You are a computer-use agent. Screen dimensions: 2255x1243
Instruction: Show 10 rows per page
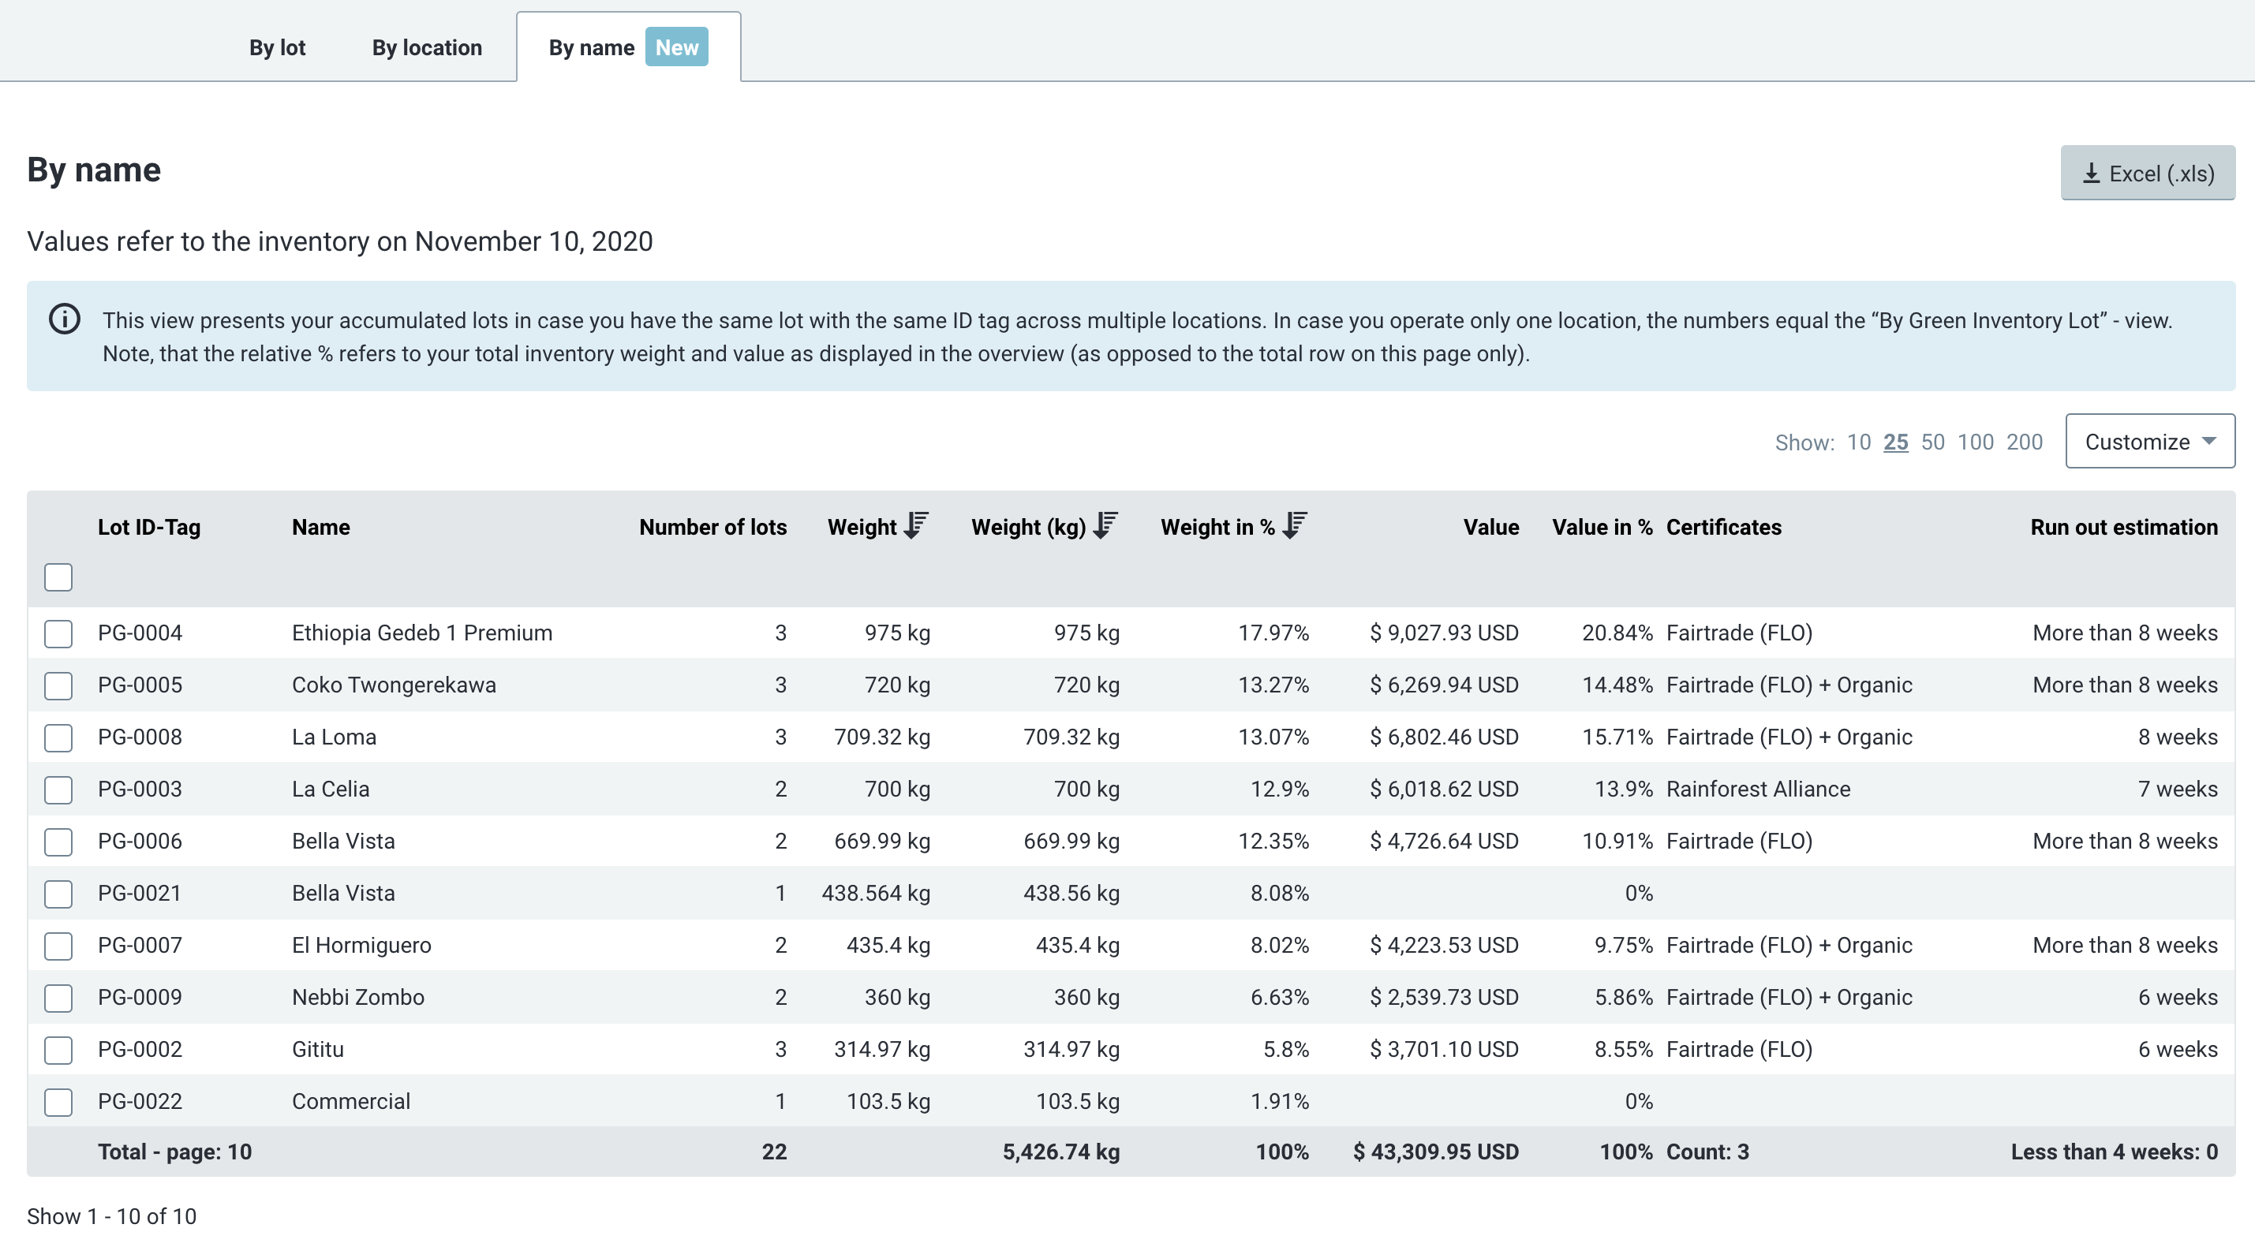1858,442
